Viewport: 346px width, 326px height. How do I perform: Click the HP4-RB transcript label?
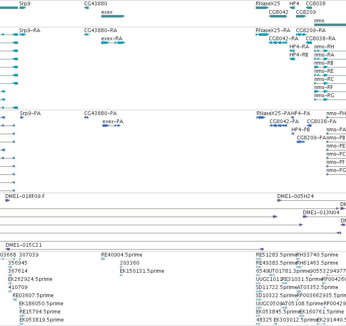coord(298,55)
